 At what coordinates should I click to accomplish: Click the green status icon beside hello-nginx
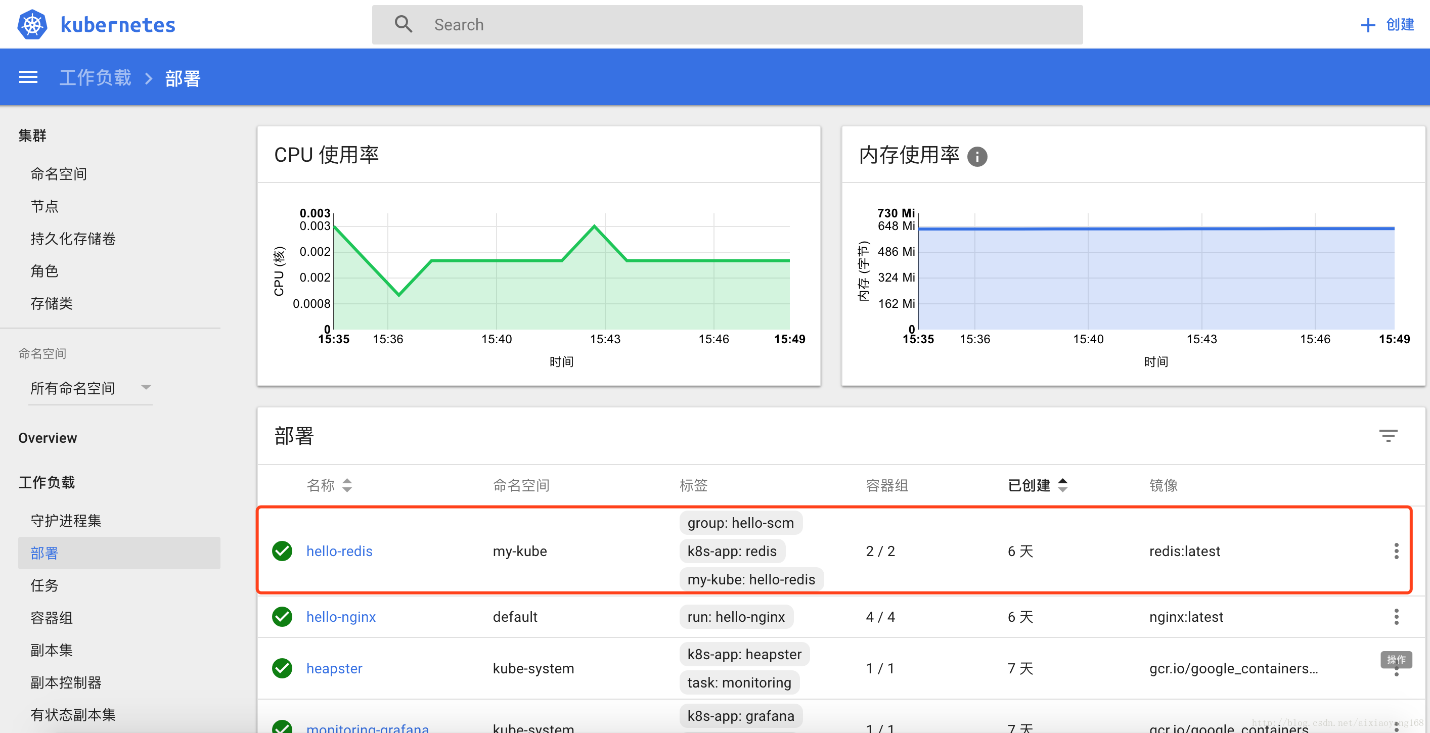pyautogui.click(x=282, y=616)
